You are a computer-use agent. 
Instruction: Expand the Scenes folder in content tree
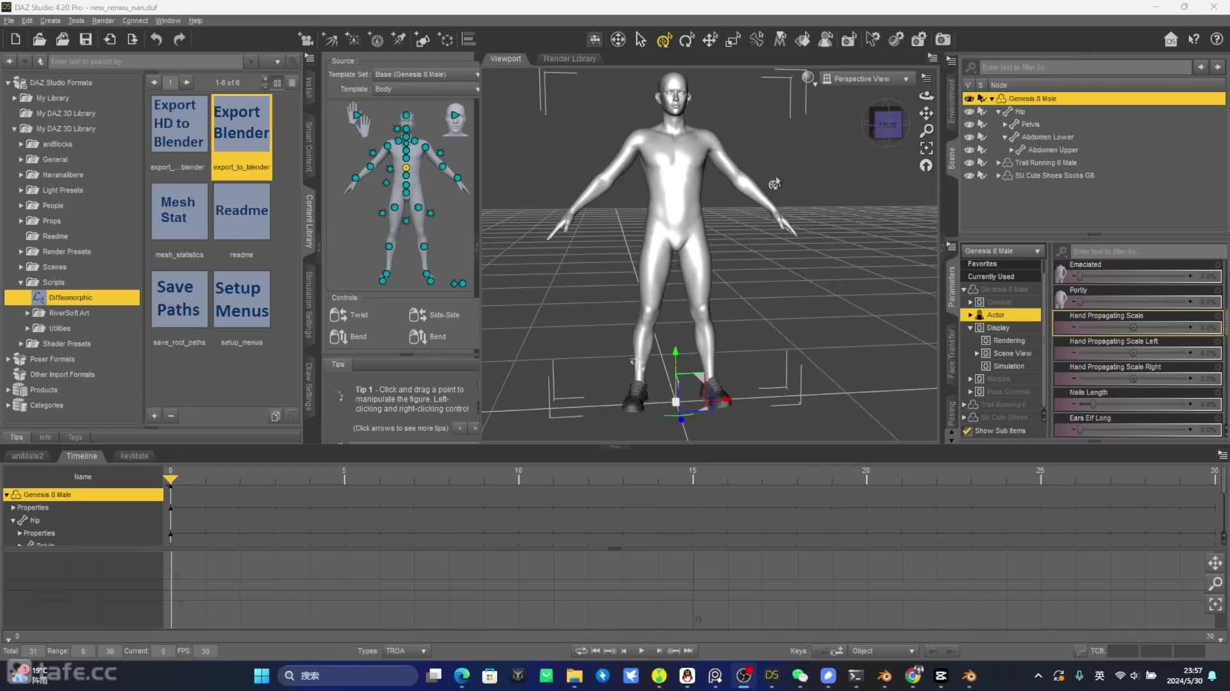pyautogui.click(x=20, y=267)
